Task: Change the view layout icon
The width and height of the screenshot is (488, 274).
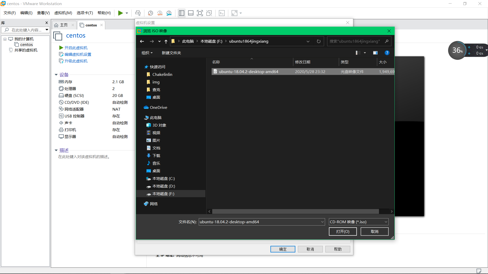Action: [358, 53]
